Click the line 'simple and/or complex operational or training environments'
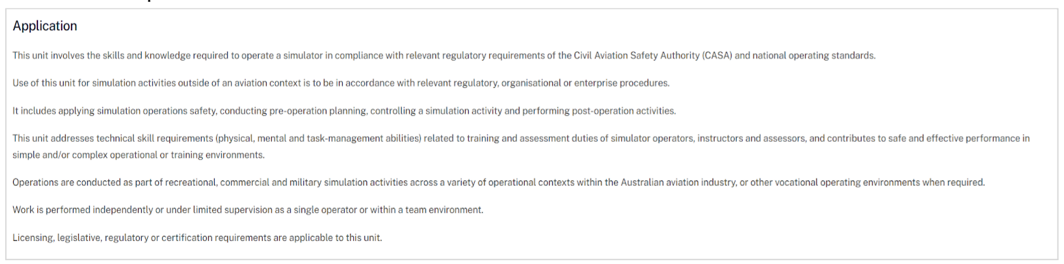The image size is (1064, 264). pyautogui.click(x=139, y=155)
